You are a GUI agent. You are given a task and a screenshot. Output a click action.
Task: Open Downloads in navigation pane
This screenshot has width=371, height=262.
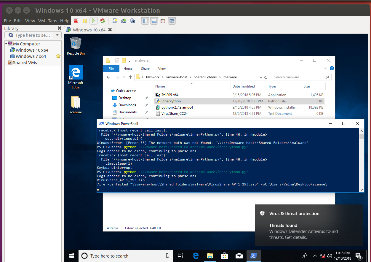(x=127, y=105)
